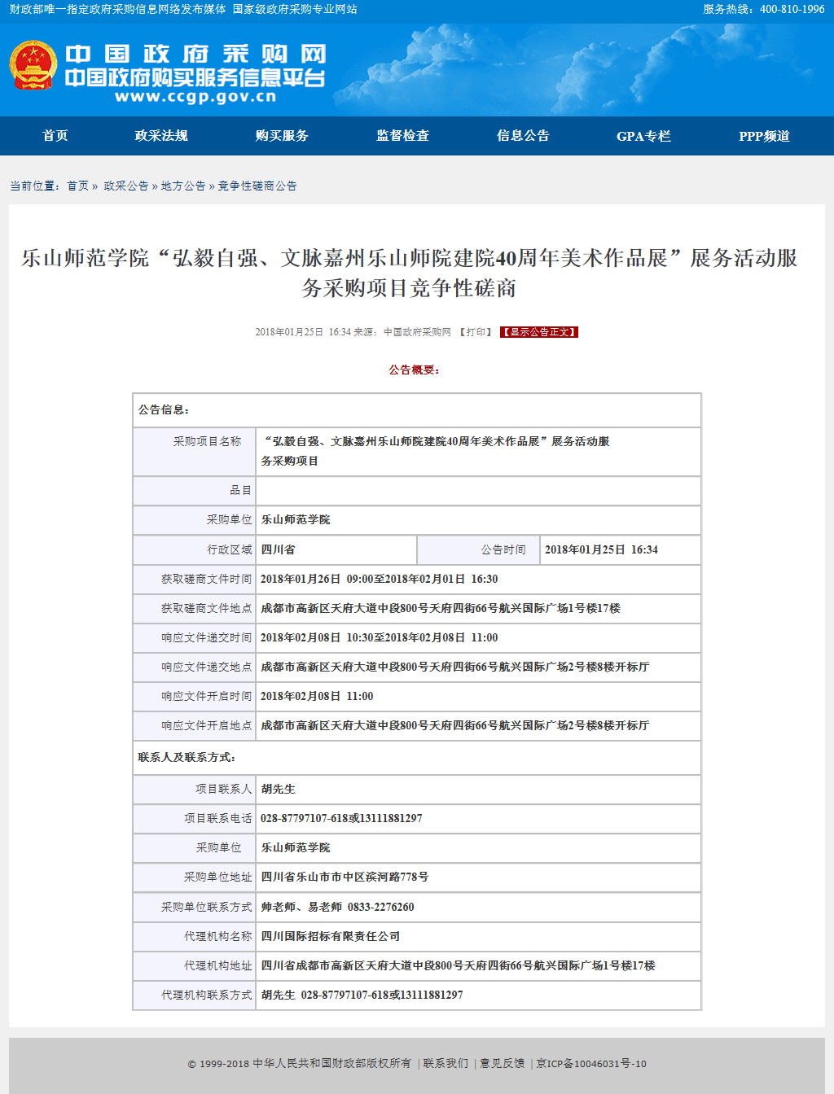Click the 响应文件递交时间 value
The image size is (834, 1094).
(x=379, y=637)
